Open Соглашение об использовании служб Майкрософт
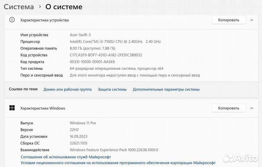This screenshot has height=167, width=262. pos(66,157)
